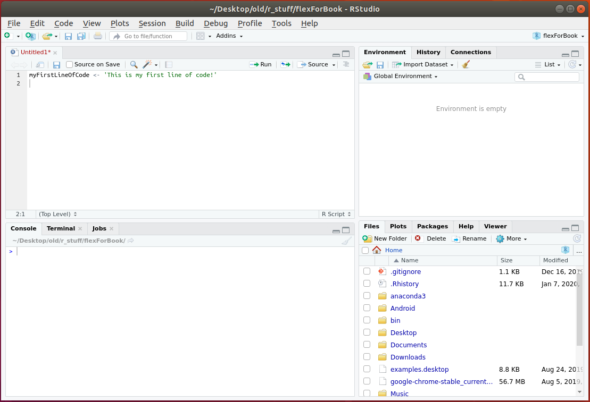Expand the Global Environment dropdown

pyautogui.click(x=405, y=76)
